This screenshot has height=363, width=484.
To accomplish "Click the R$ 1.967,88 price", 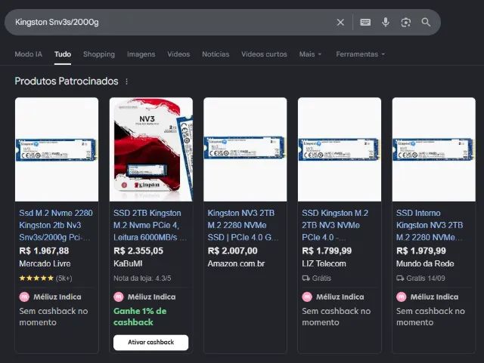I will pos(44,251).
